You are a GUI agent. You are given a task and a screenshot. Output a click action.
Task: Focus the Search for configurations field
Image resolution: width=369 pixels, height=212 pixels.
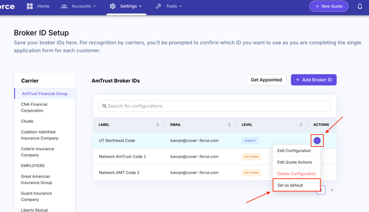click(x=215, y=106)
